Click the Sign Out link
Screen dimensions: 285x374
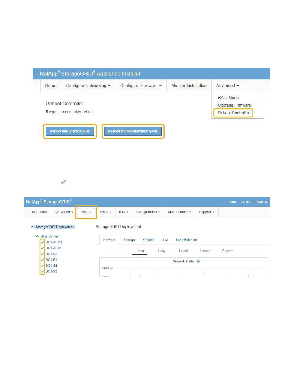coord(262,202)
